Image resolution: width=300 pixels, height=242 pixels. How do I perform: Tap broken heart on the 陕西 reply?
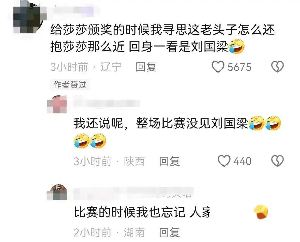(x=277, y=161)
